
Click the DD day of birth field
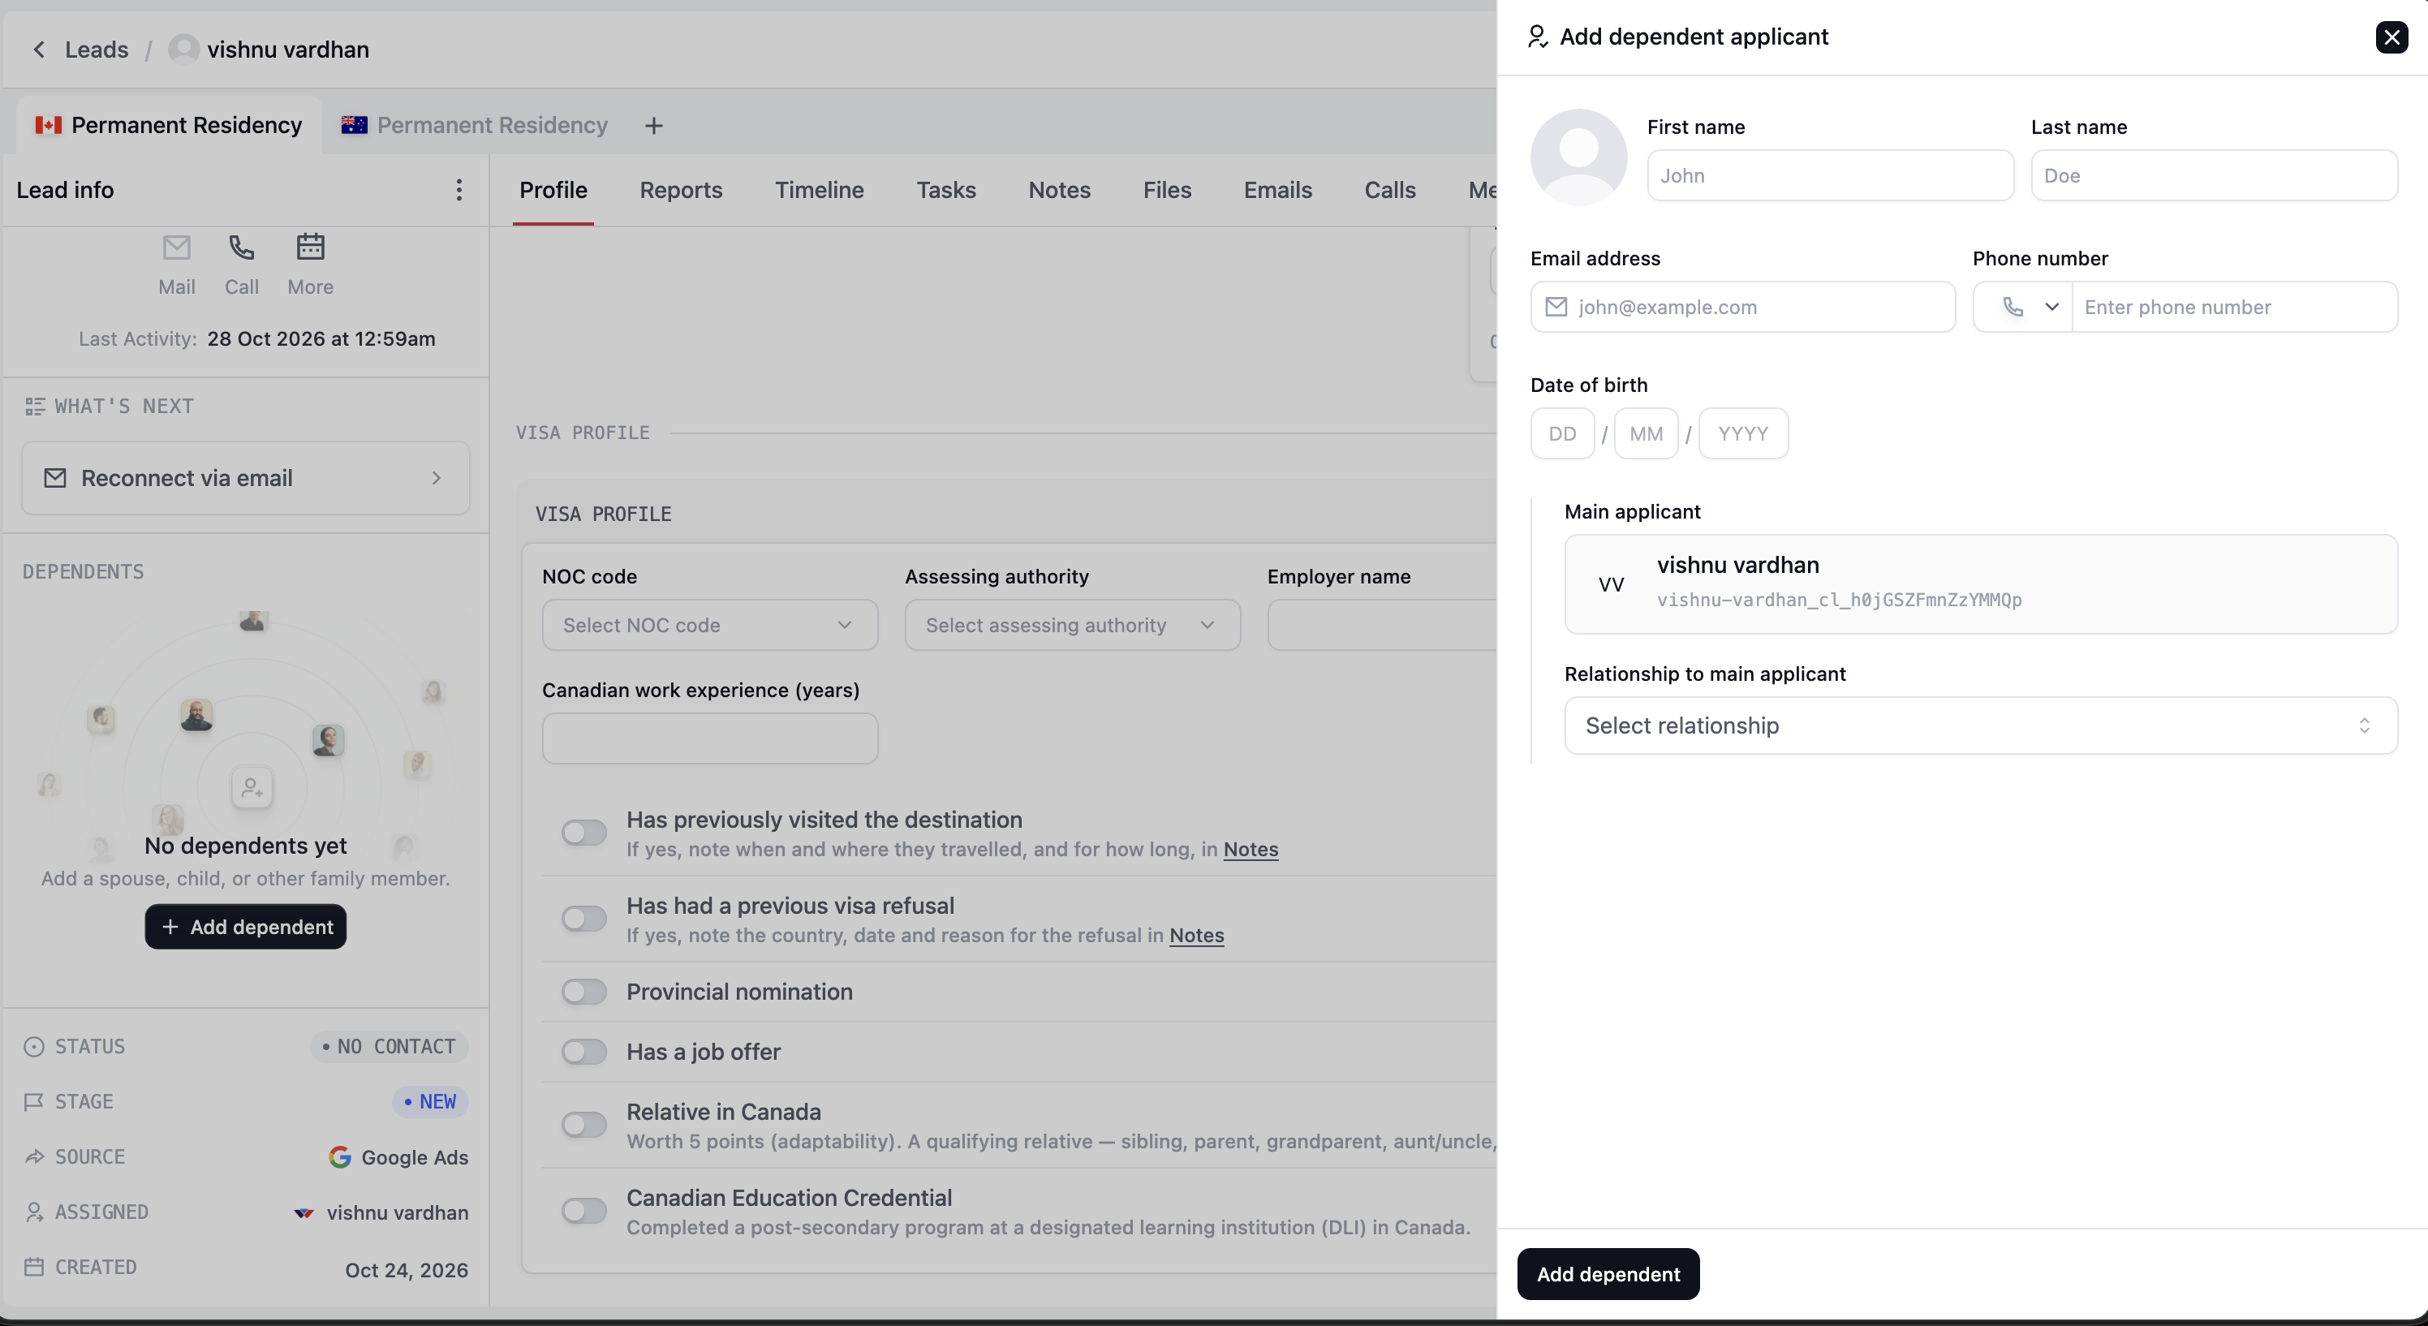[x=1562, y=433]
